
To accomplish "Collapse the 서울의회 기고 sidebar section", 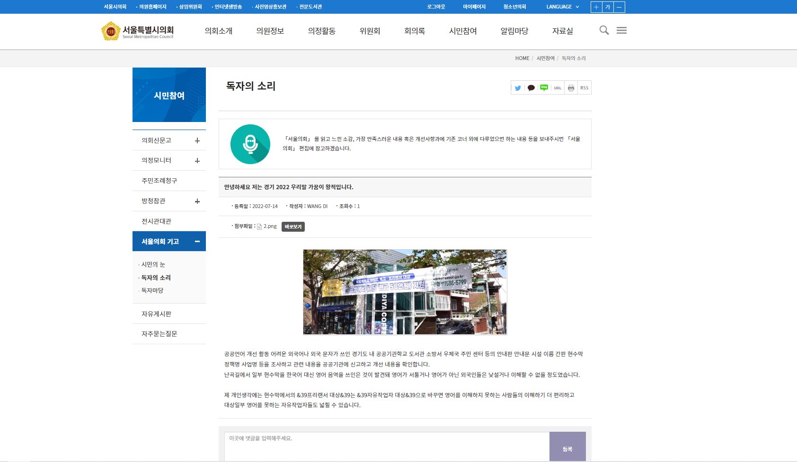I will point(197,242).
